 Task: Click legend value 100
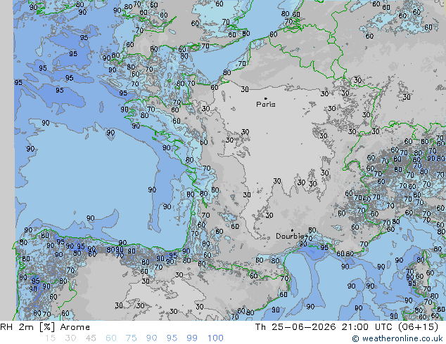[x=215, y=338]
